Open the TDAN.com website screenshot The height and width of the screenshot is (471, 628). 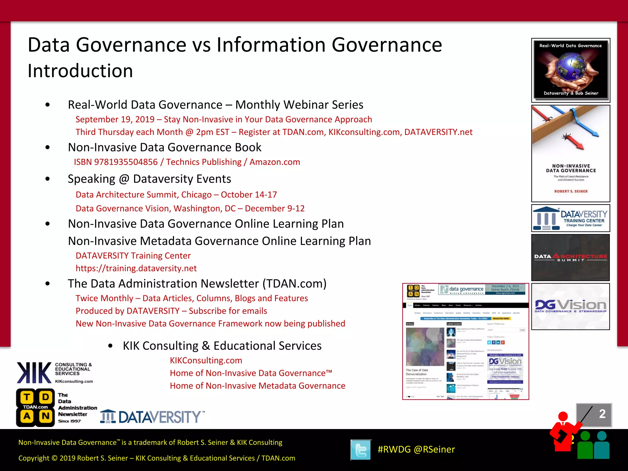point(465,341)
